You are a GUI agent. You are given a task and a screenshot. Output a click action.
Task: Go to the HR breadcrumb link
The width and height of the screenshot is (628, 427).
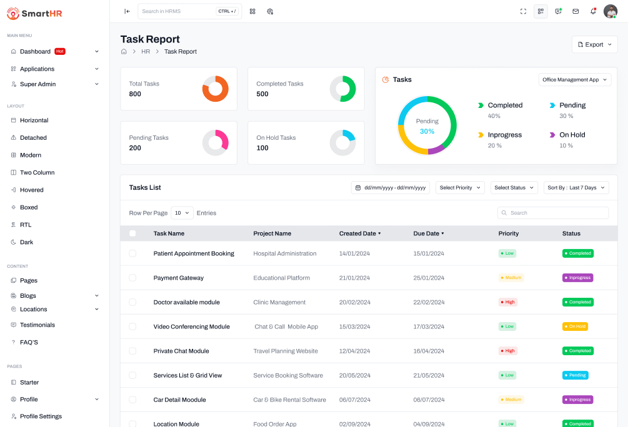coord(146,51)
